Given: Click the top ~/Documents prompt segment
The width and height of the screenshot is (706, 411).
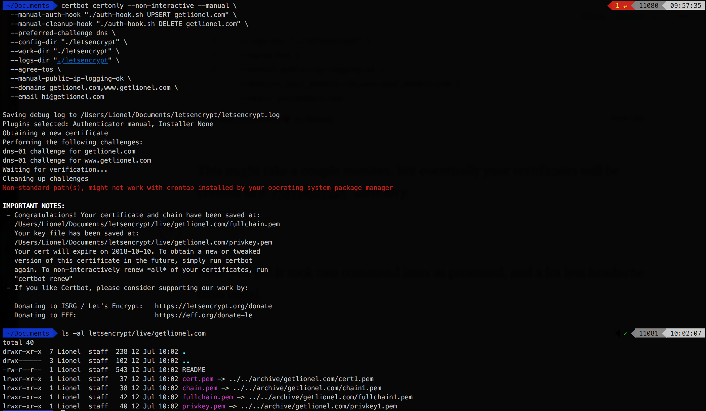Looking at the screenshot, I should (x=28, y=6).
